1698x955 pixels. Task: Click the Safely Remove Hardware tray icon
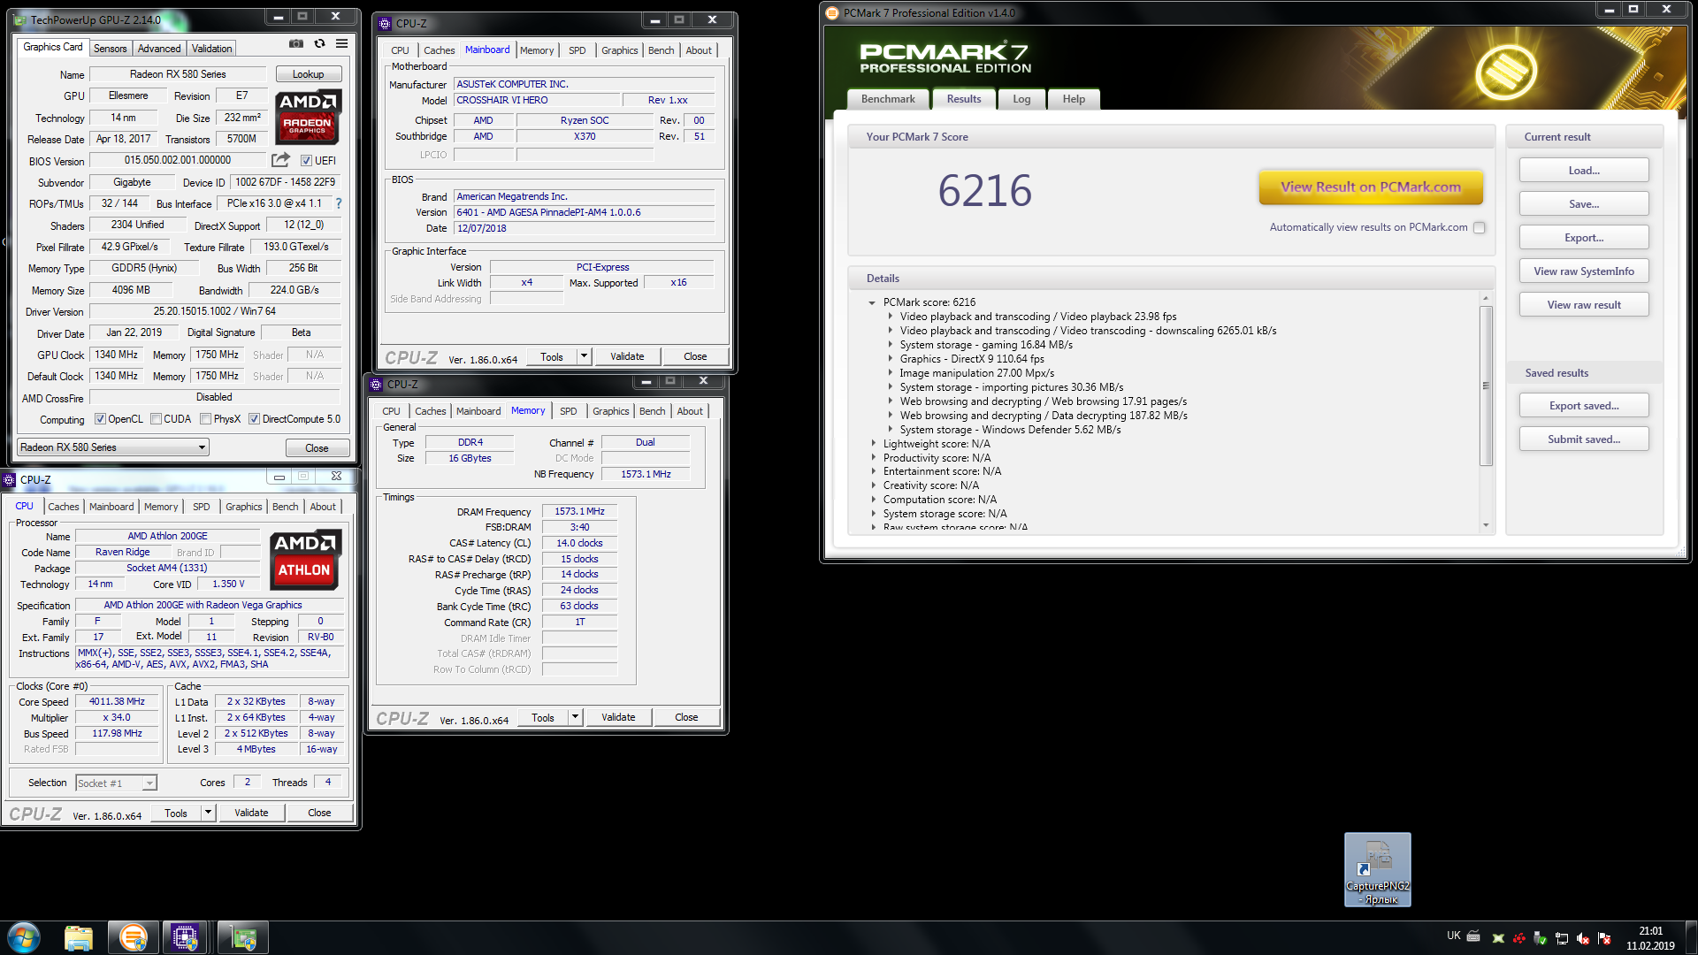[1541, 938]
